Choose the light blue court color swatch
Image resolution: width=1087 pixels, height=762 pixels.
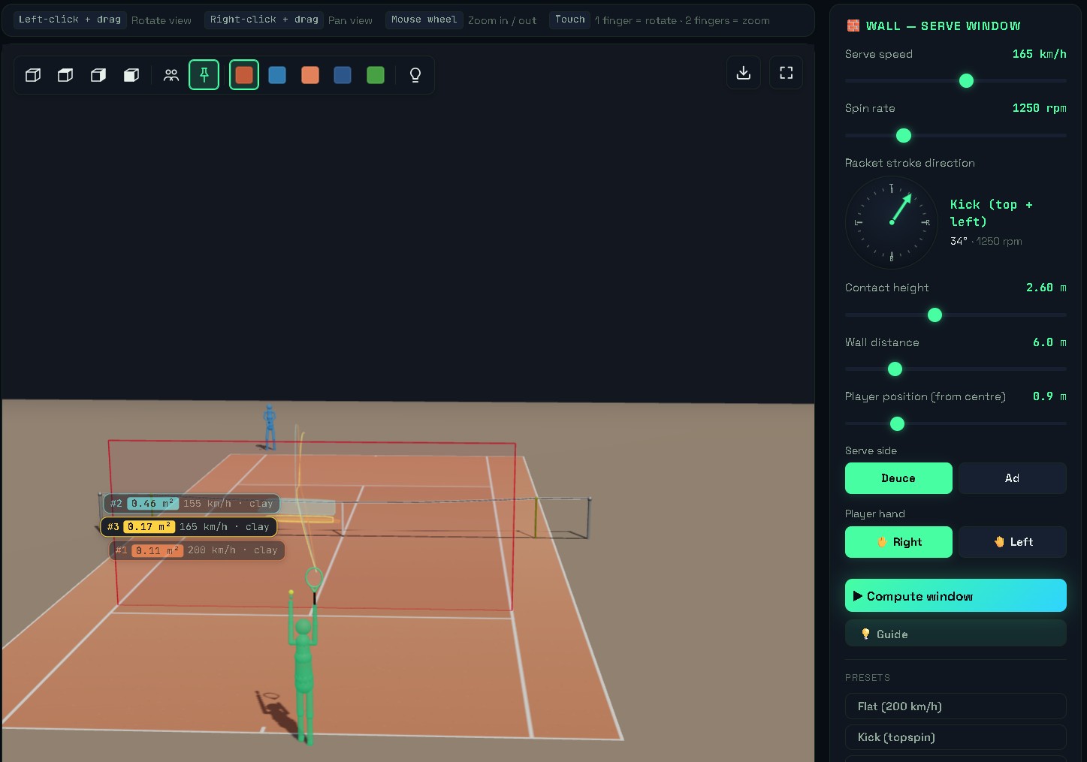(277, 75)
